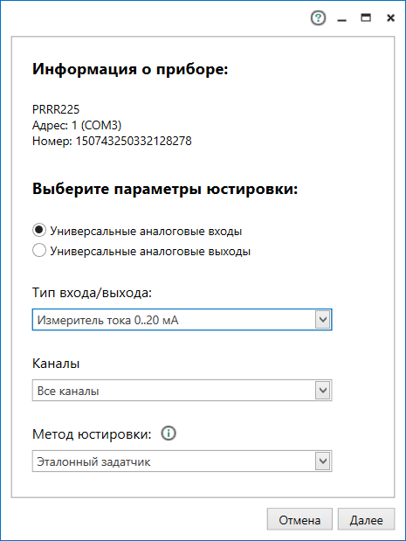Choose the Универсальные аналоговые выходы label text

click(150, 251)
